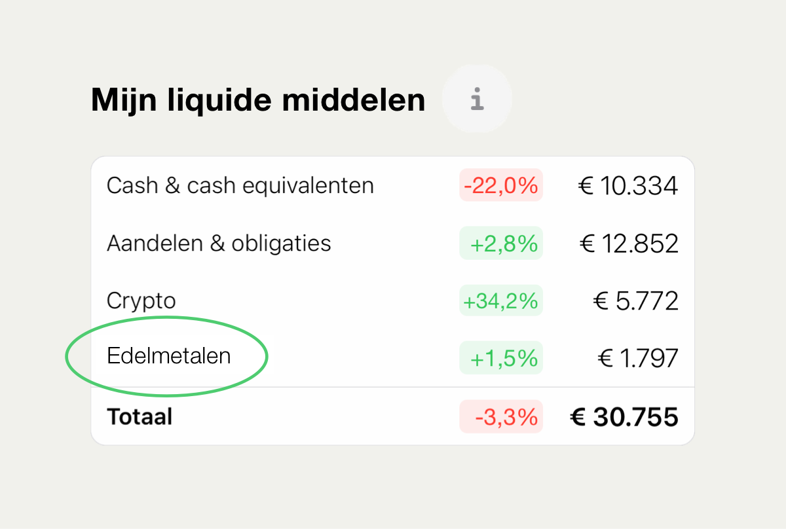Image resolution: width=786 pixels, height=529 pixels.
Task: Select the € 30.755 total amount
Action: coord(624,416)
